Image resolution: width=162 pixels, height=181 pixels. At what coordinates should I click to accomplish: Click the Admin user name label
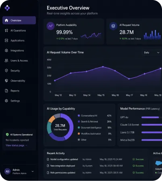(x=16, y=170)
